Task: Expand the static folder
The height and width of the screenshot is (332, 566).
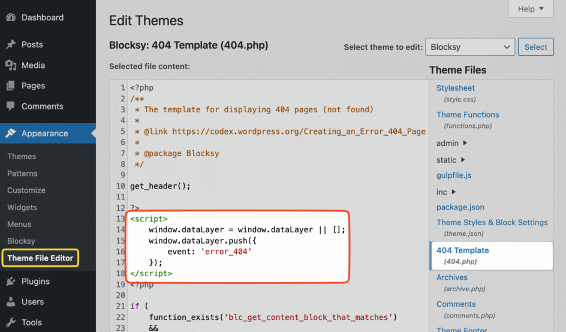Action: [x=450, y=160]
